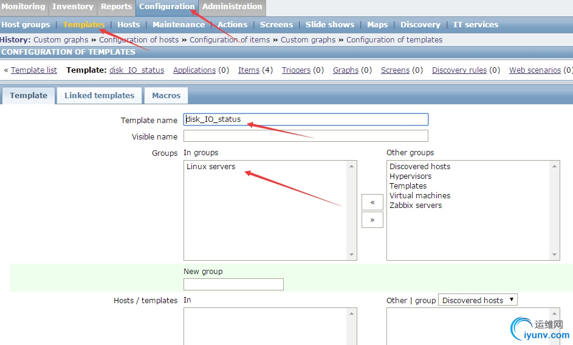Click In groups list scroll-down arrow

[352, 255]
